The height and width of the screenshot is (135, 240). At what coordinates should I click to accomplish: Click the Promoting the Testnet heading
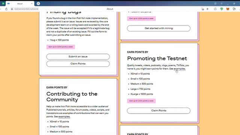157,58
